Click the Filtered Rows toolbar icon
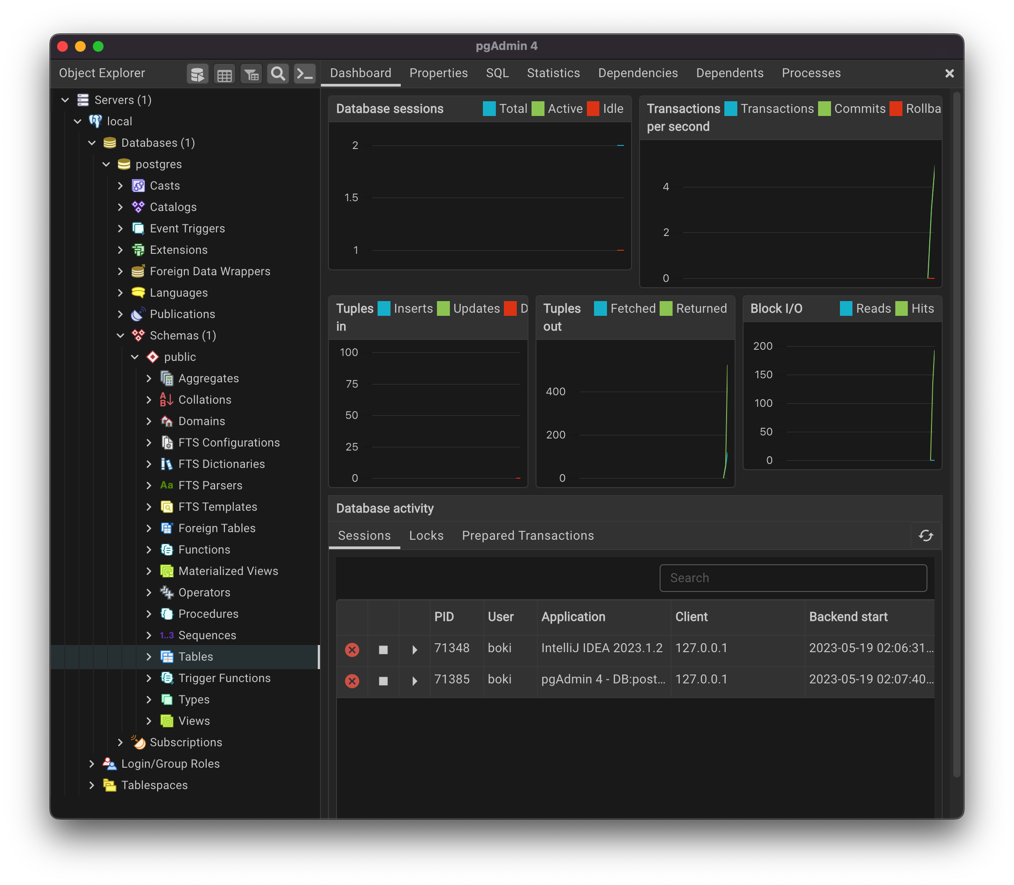Image resolution: width=1014 pixels, height=885 pixels. point(251,74)
